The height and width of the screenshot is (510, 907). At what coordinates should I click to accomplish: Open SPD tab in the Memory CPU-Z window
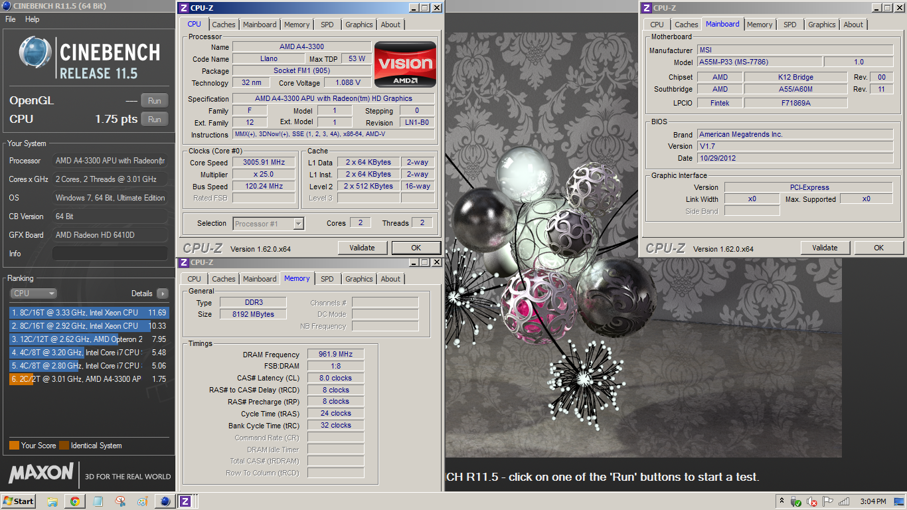(327, 279)
